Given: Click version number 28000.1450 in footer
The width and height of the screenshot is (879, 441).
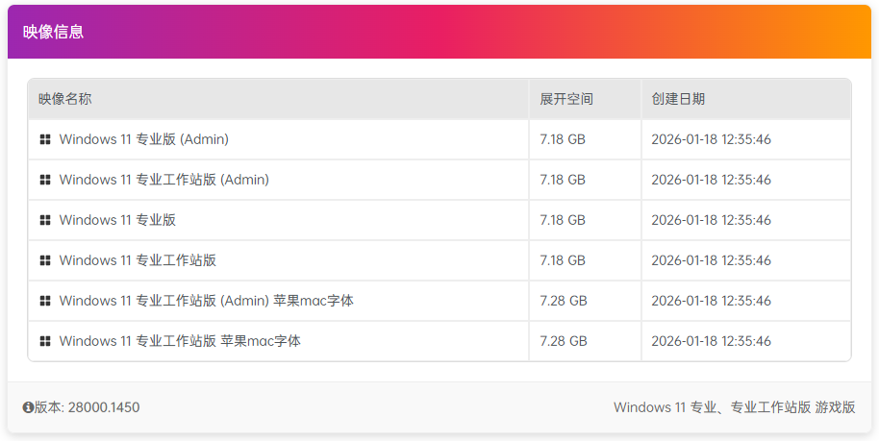Looking at the screenshot, I should (x=104, y=407).
